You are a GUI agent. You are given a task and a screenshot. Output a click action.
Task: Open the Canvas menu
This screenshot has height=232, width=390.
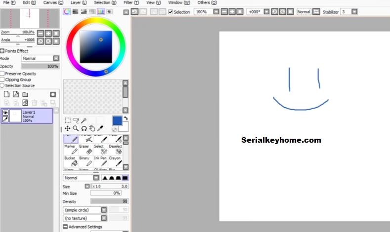53,2
